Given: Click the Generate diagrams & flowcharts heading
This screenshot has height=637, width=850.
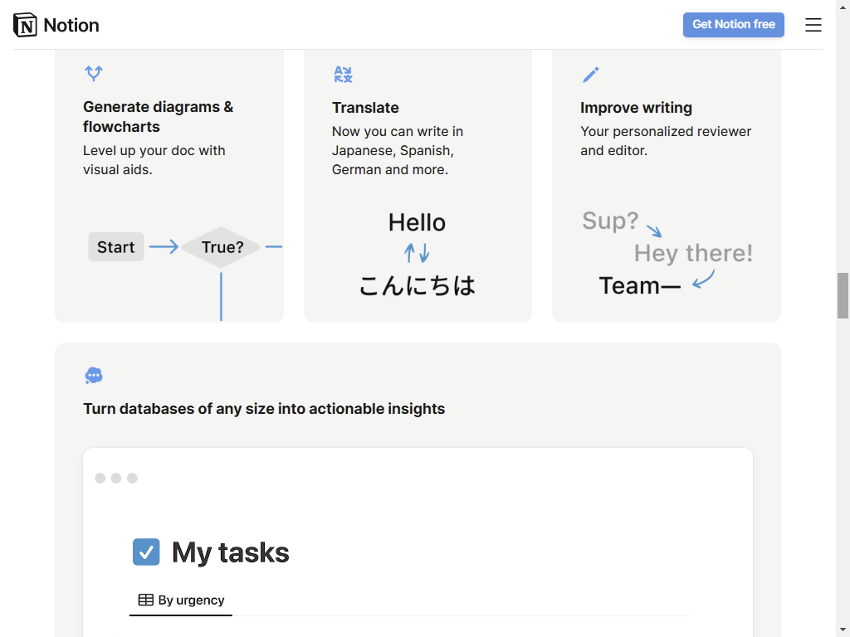Looking at the screenshot, I should pos(159,116).
